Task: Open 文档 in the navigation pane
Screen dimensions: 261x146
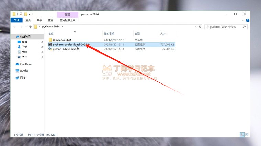Action: click(24, 52)
